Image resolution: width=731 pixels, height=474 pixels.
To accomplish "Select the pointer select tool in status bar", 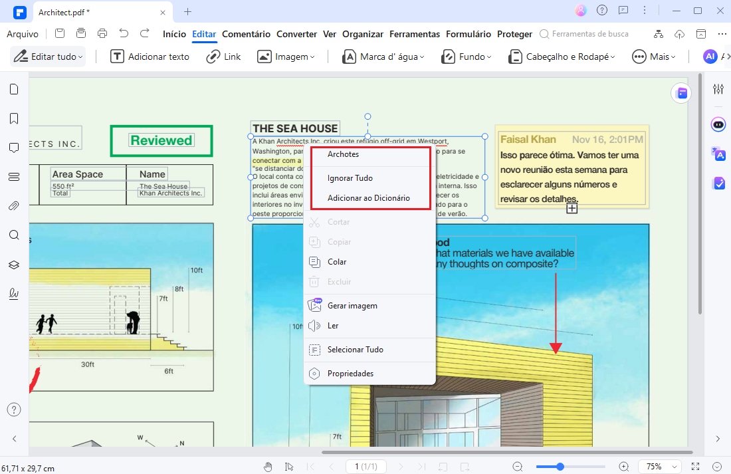I will click(289, 467).
